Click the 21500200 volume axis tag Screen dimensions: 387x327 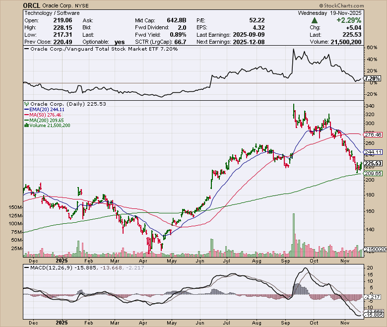375,250
